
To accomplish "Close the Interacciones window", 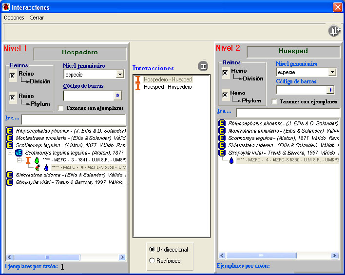I will (x=338, y=7).
